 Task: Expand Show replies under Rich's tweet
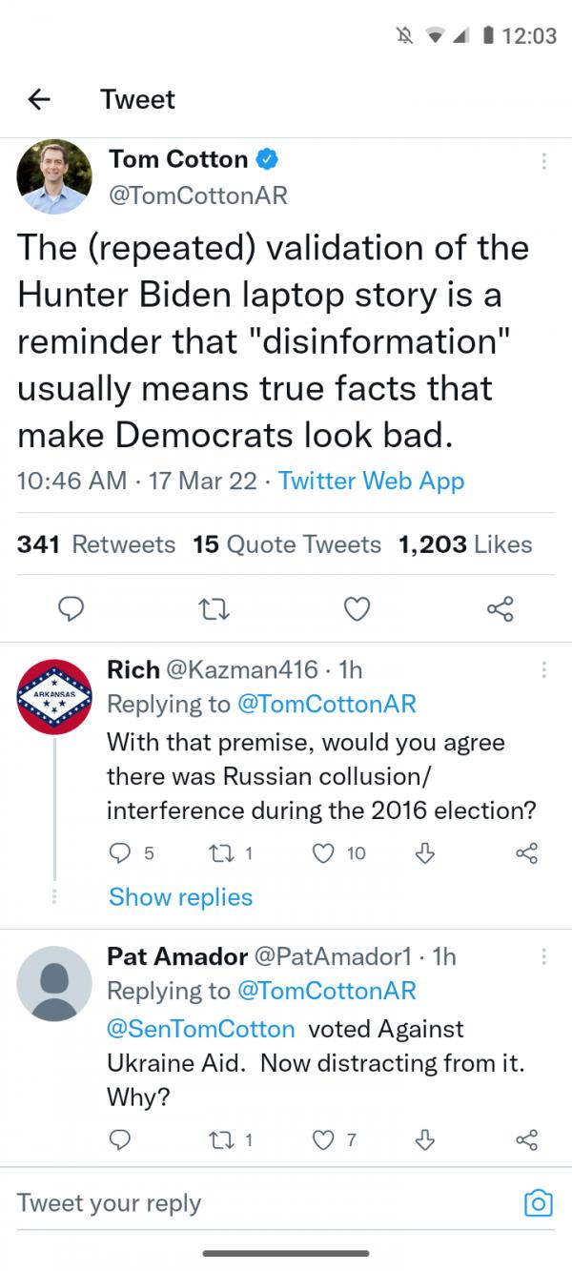180,897
